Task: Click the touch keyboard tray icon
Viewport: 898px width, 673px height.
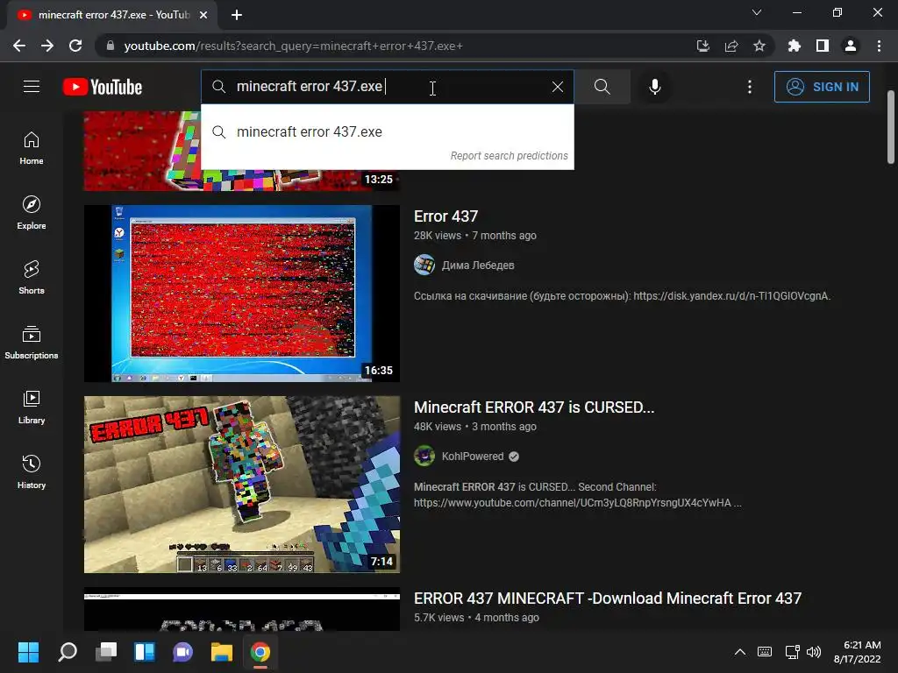Action: click(x=765, y=652)
